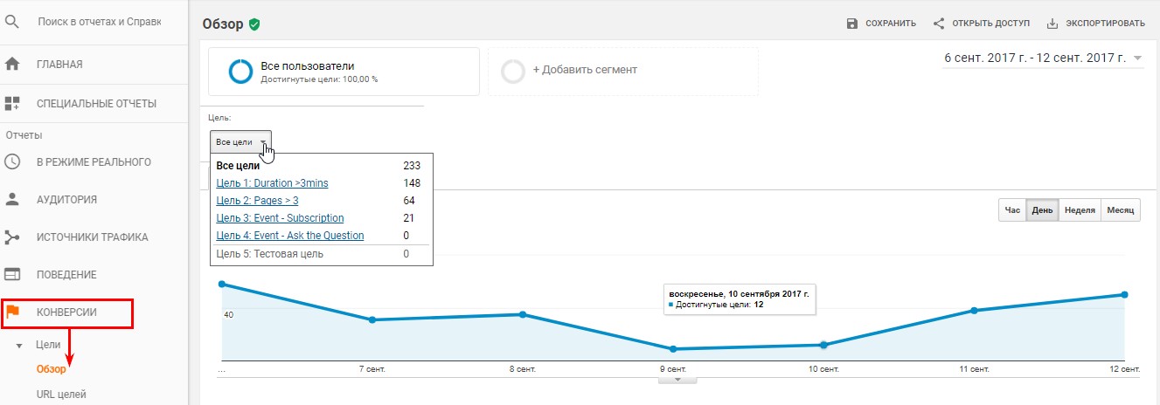Open the date range dropdown arrow
This screenshot has height=405, width=1160.
[1137, 58]
